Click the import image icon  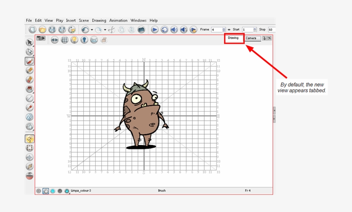72,30
